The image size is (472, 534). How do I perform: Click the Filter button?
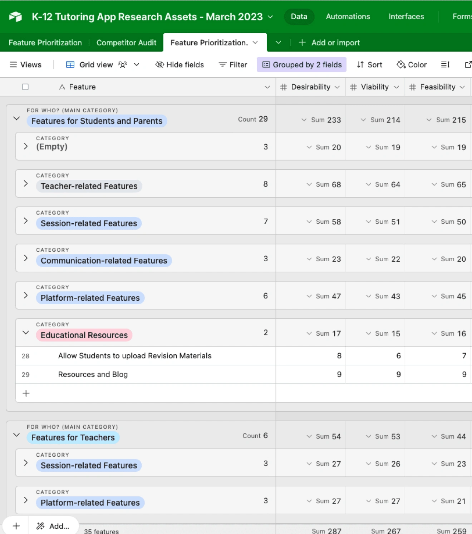point(233,65)
